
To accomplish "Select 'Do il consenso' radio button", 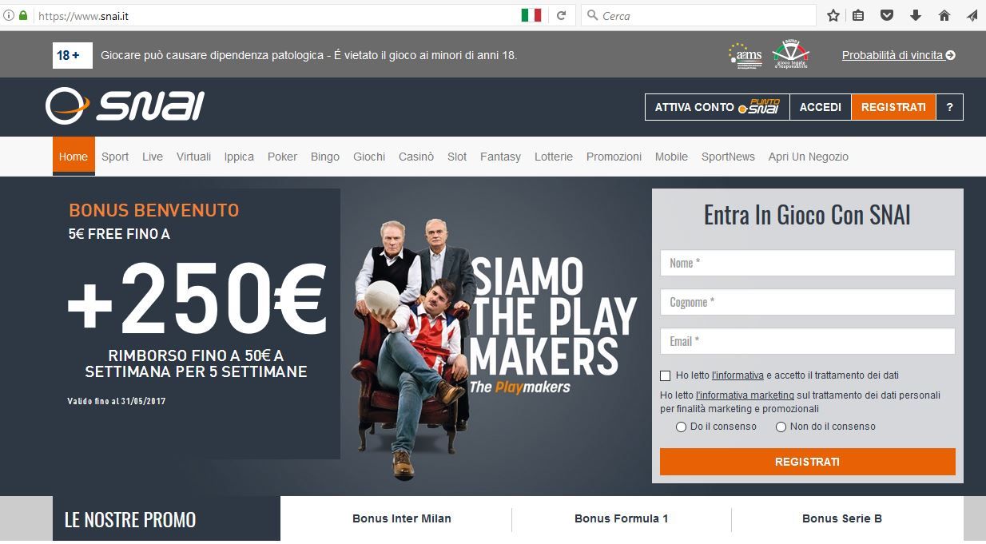I will point(682,427).
